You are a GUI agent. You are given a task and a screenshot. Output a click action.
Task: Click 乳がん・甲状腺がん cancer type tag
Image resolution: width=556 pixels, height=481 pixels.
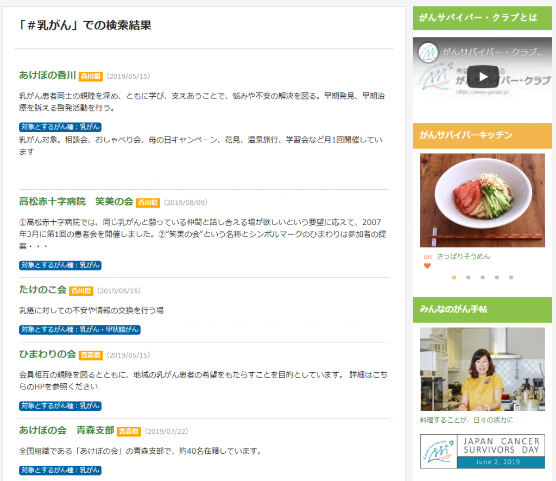pos(80,329)
